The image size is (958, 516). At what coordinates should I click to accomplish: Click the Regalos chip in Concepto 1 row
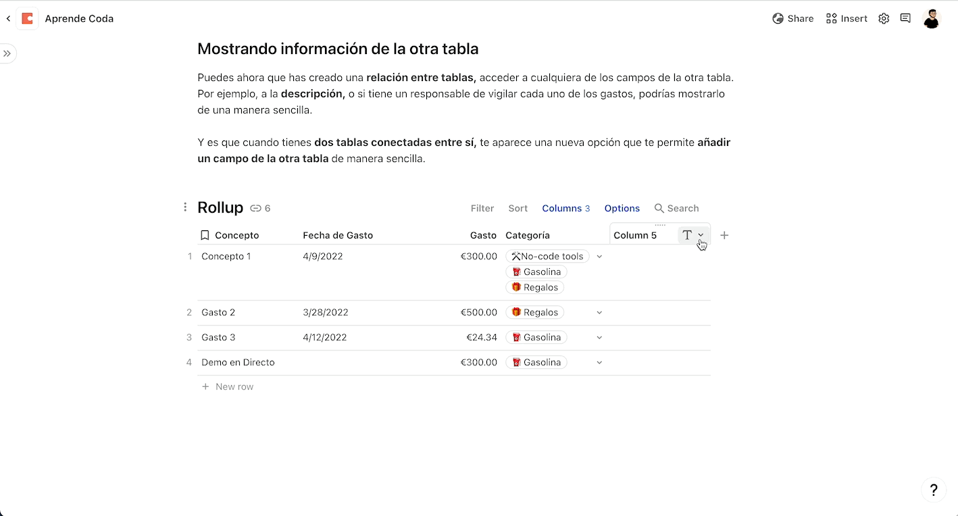pyautogui.click(x=535, y=287)
